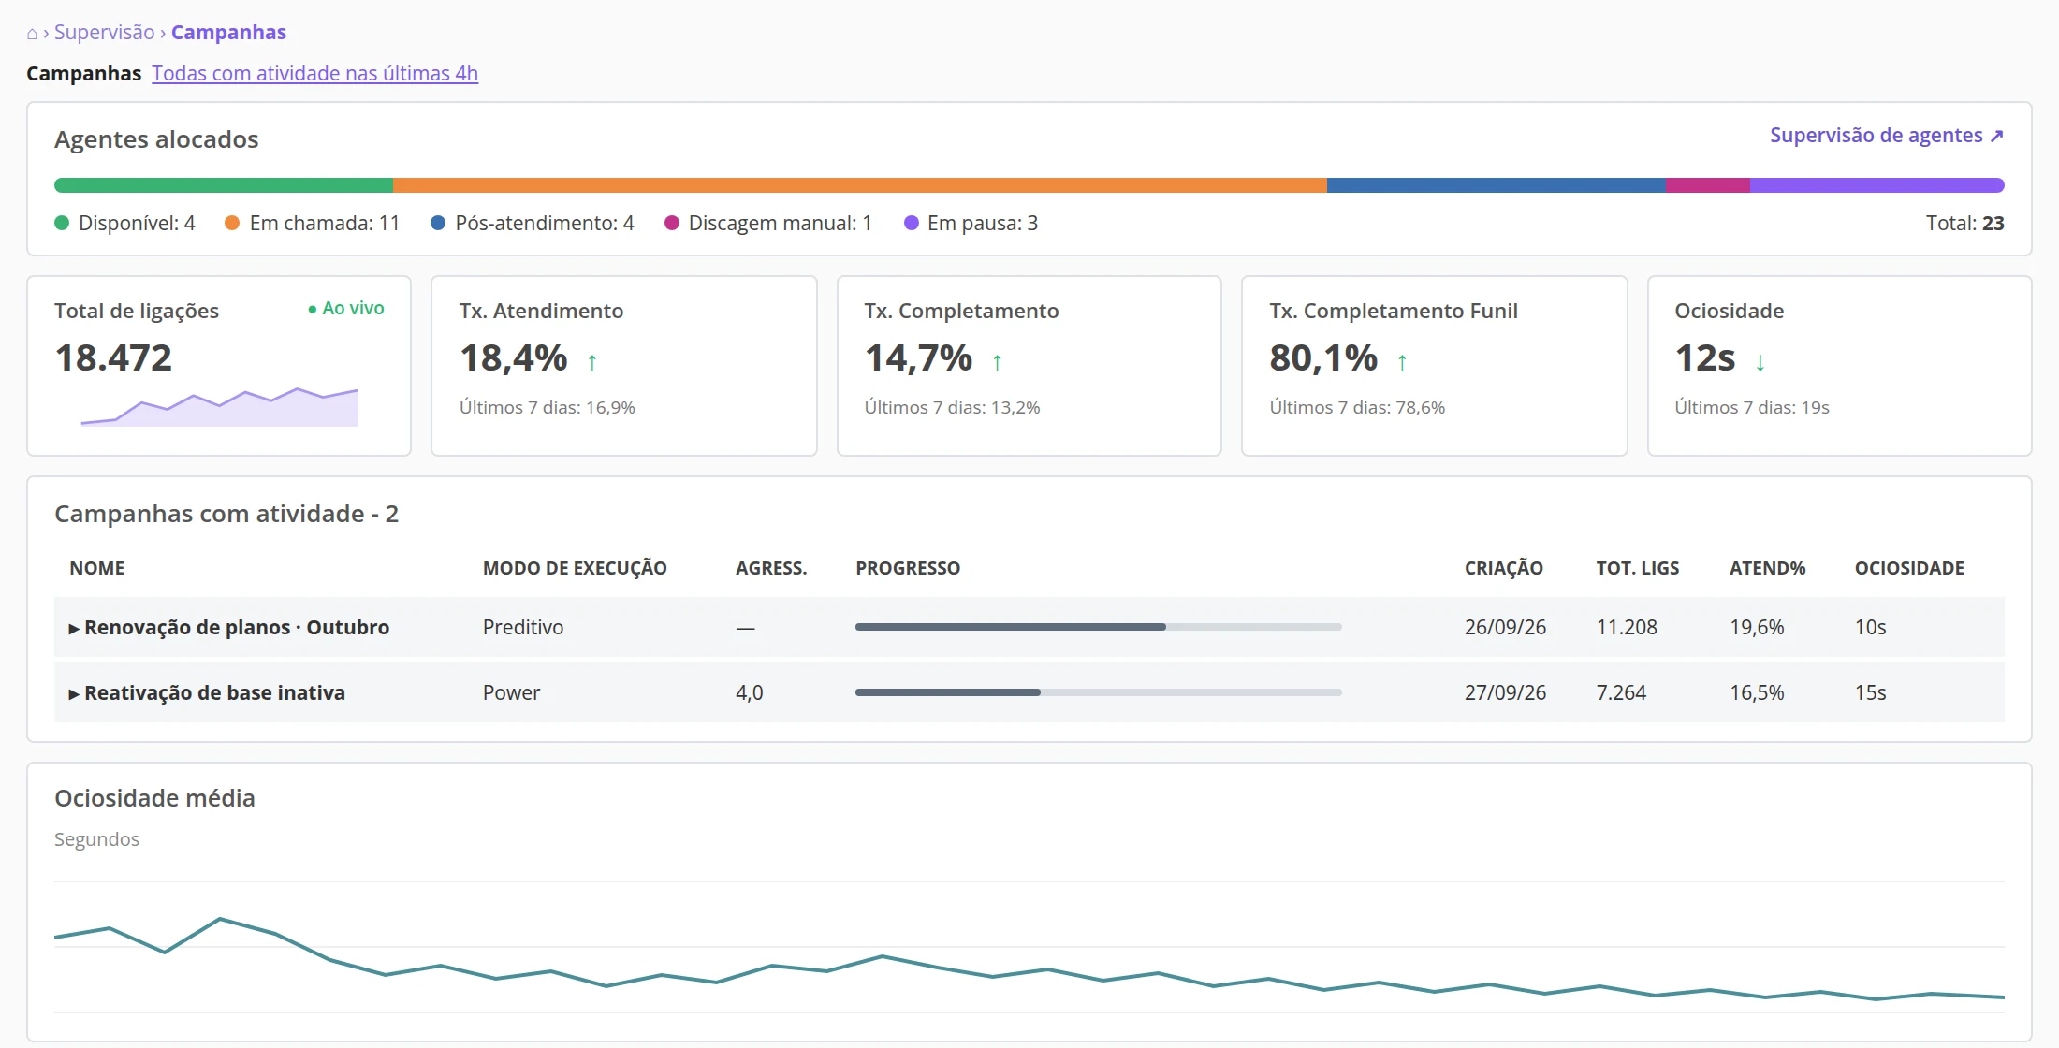This screenshot has height=1048, width=2059.
Task: Select Campanhas breadcrumb item
Action: click(228, 33)
